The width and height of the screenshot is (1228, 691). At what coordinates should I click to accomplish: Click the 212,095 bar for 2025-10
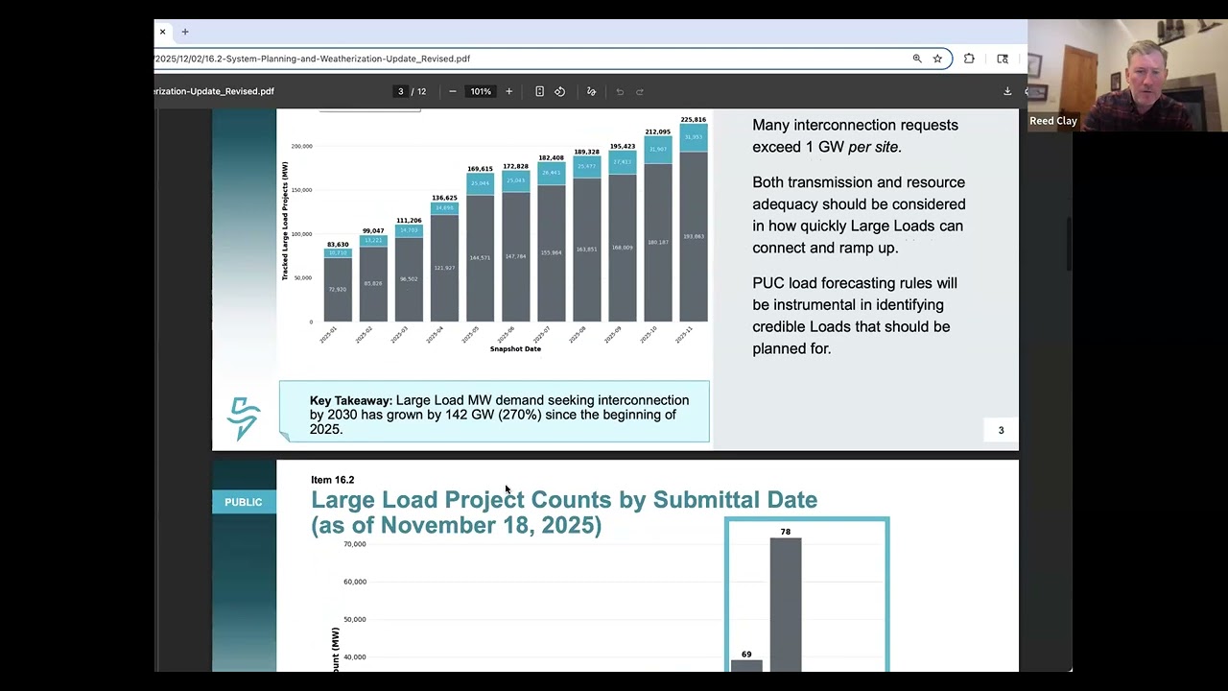[x=658, y=229]
